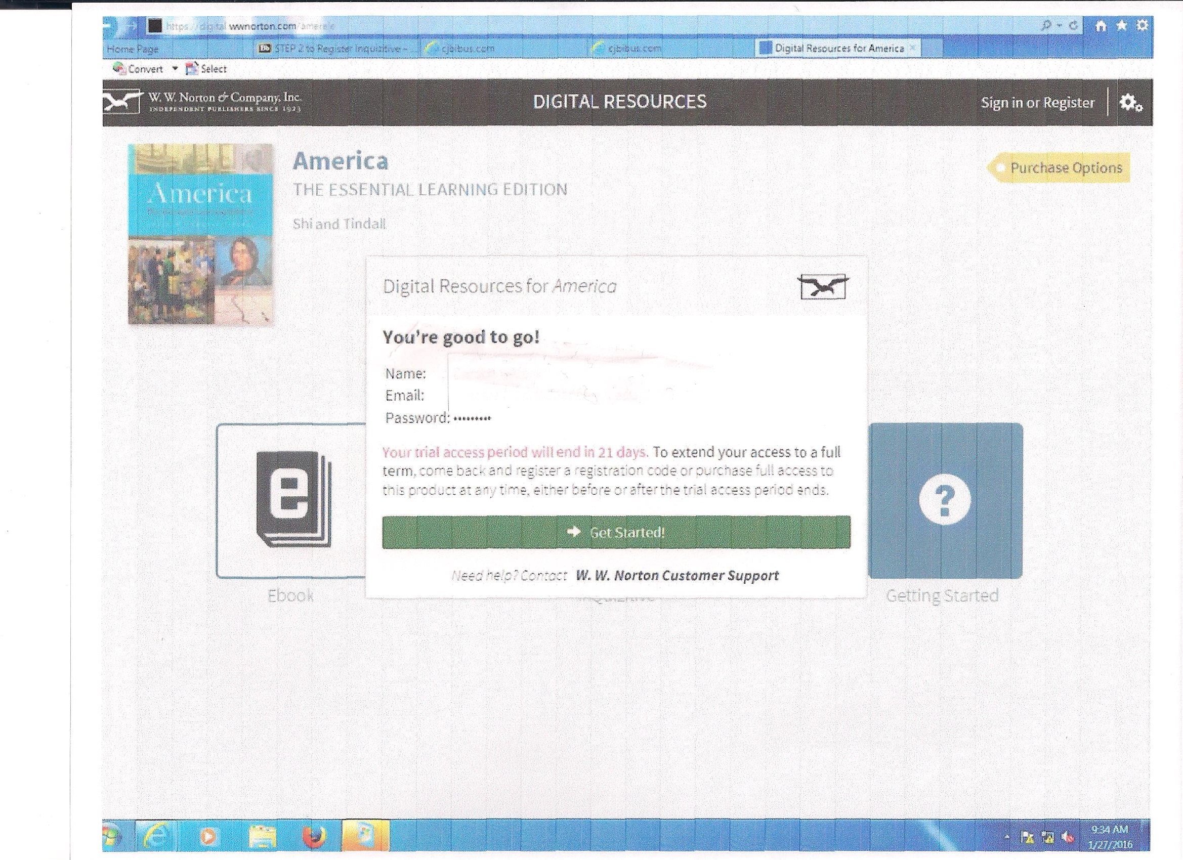Screen dimensions: 1183x860
Task: Open the Windows Start button
Action: (110, 836)
